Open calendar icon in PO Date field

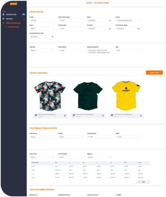pyautogui.click(x=110, y=29)
